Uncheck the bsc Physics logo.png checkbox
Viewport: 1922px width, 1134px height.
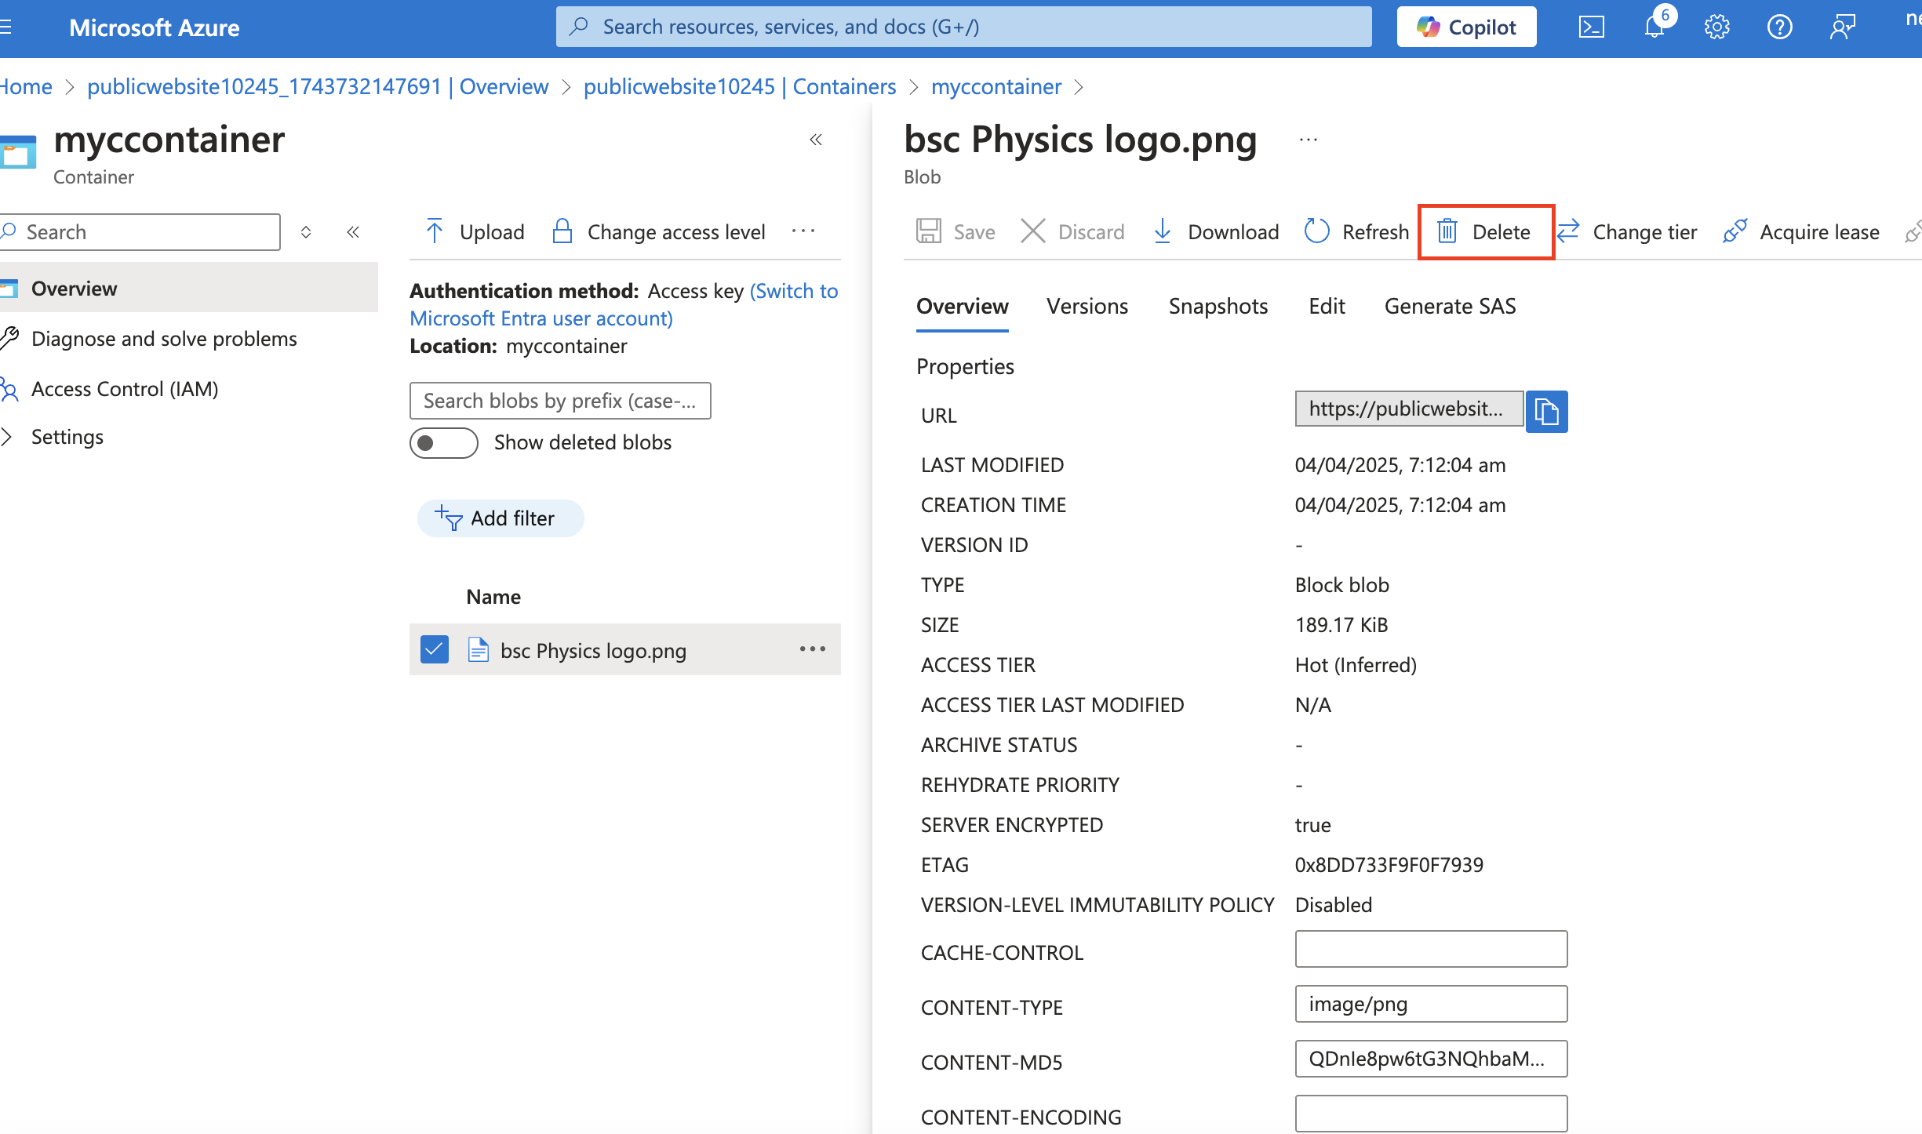point(434,649)
